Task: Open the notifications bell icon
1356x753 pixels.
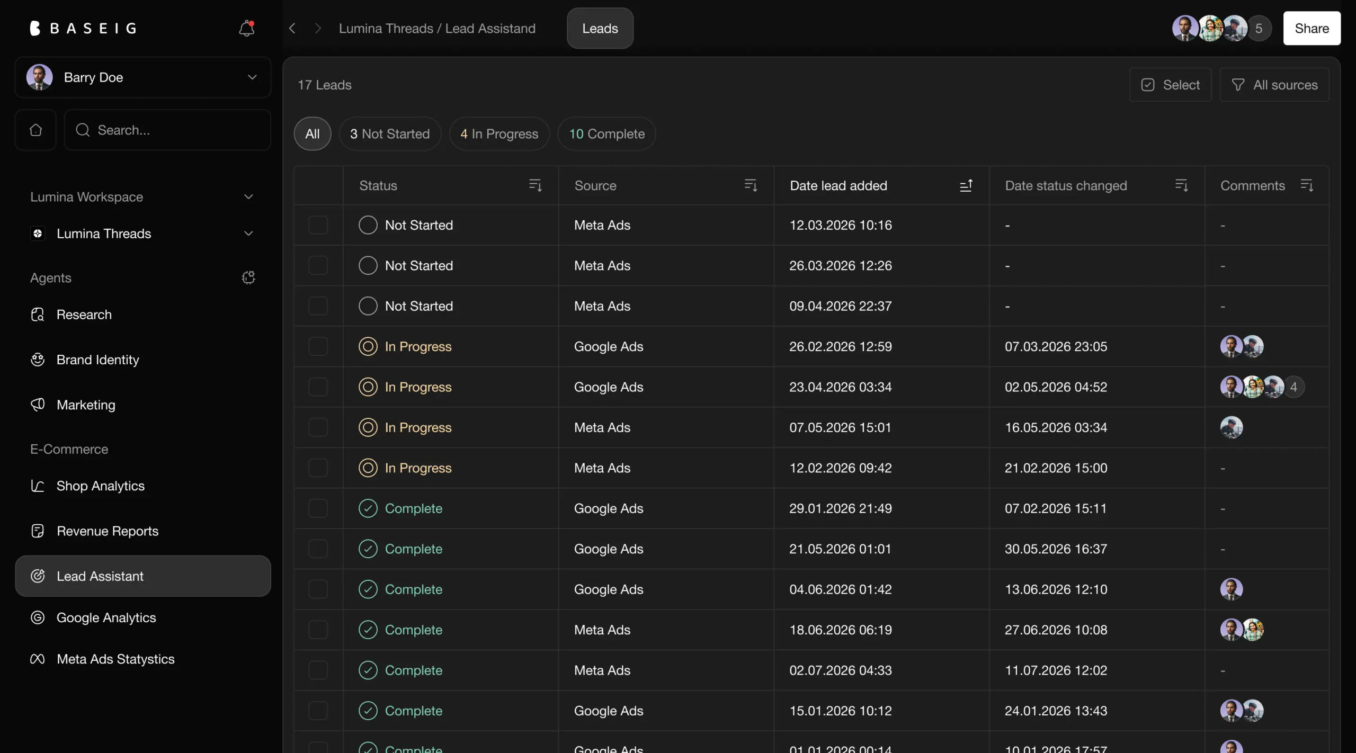Action: tap(246, 28)
